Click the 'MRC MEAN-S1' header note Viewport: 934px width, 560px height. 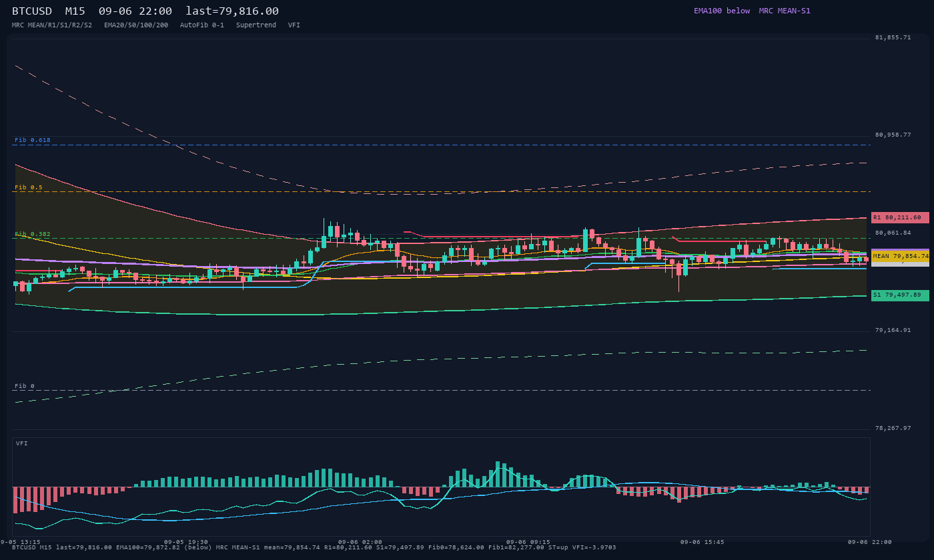point(785,11)
